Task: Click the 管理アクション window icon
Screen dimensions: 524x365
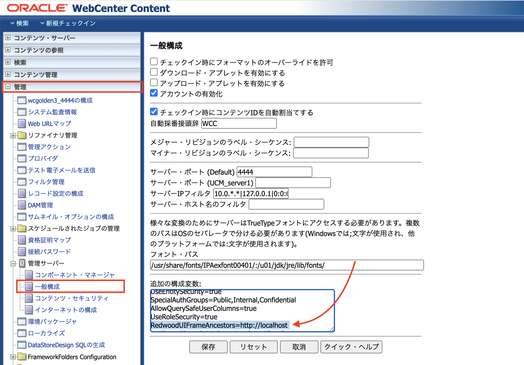Action: coord(22,147)
